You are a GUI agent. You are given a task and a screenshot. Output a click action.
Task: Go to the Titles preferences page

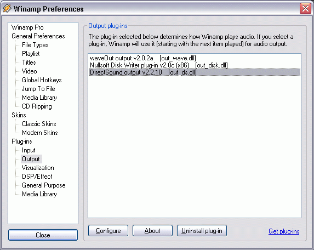click(29, 63)
